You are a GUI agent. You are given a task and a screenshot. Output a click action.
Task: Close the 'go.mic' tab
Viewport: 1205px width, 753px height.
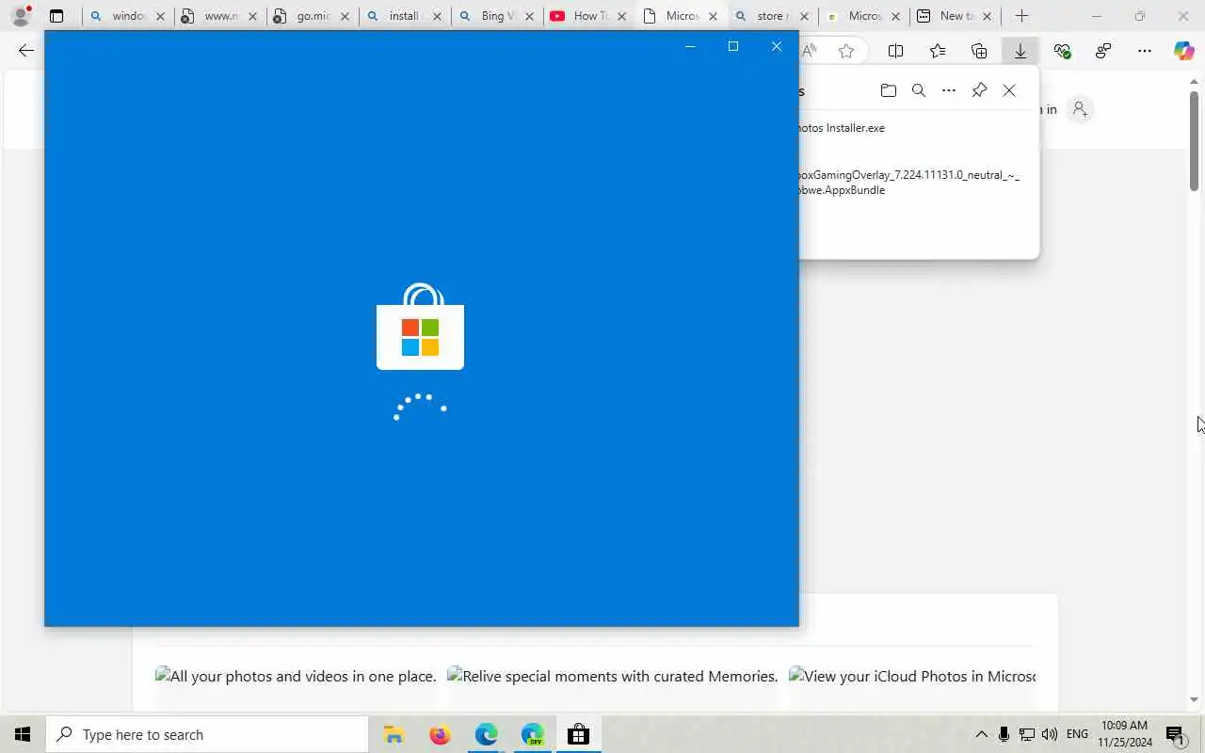click(345, 16)
